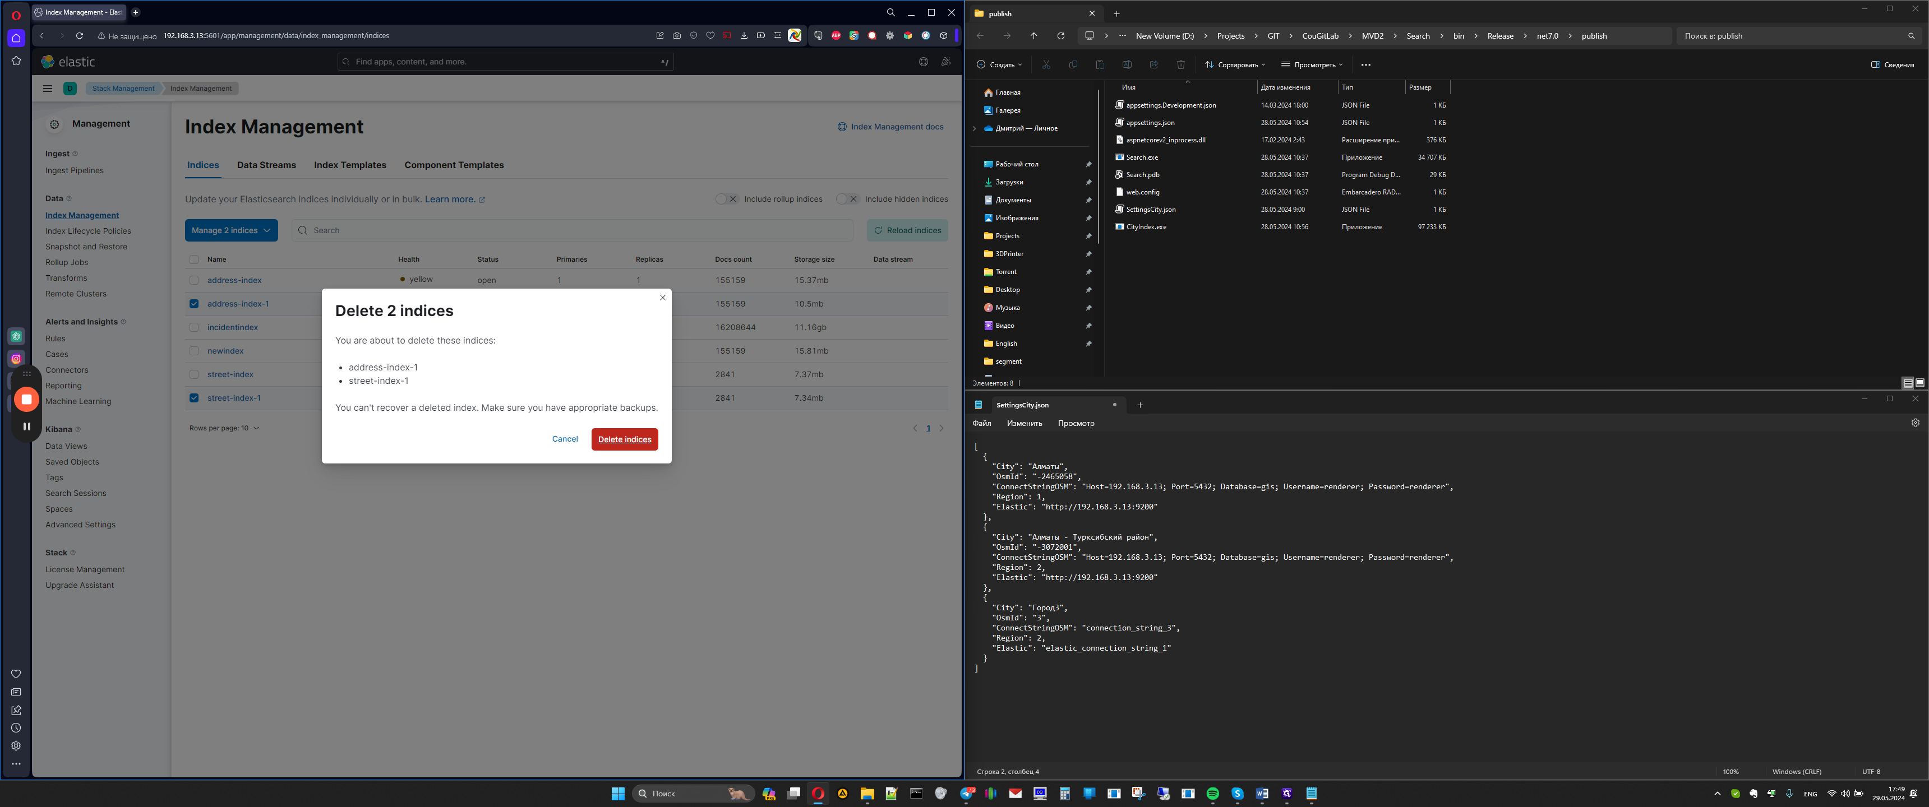Expand the breadcrumb chevron after Search

1442,36
